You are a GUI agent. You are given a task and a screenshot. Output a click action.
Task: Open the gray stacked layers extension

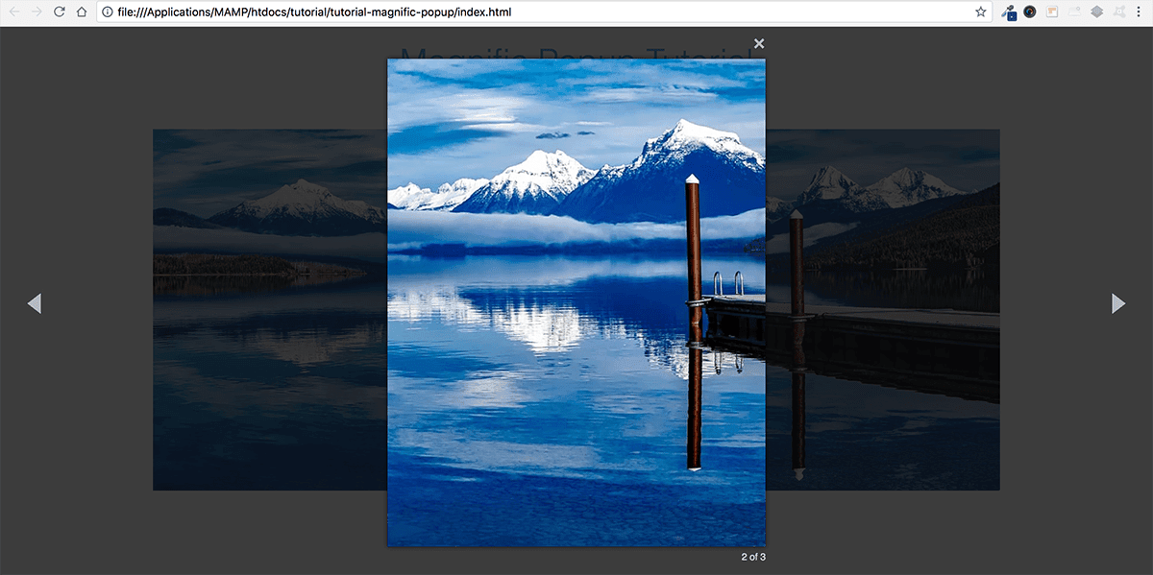(1096, 12)
